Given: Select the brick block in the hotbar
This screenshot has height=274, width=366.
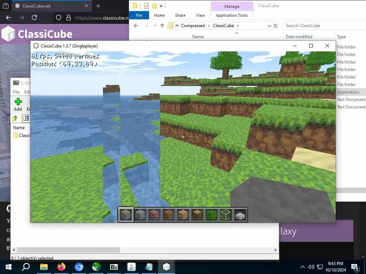Looking at the screenshot, I should pyautogui.click(x=154, y=214).
